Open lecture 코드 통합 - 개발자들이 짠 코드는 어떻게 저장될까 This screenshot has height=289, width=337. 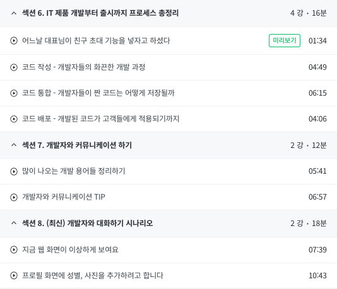tap(98, 93)
